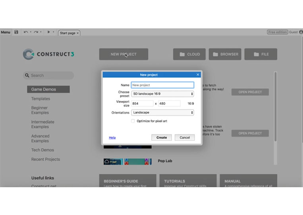Close the New project dialog
The width and height of the screenshot is (303, 215).
[198, 75]
